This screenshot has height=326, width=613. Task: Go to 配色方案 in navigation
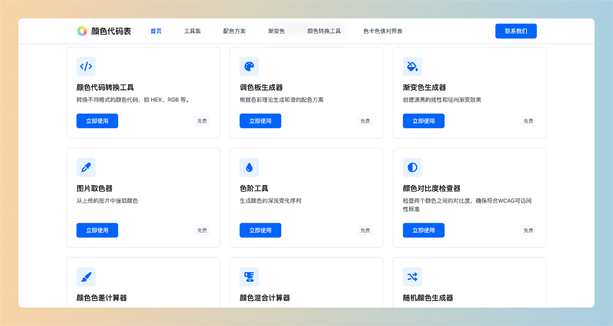[x=235, y=31]
